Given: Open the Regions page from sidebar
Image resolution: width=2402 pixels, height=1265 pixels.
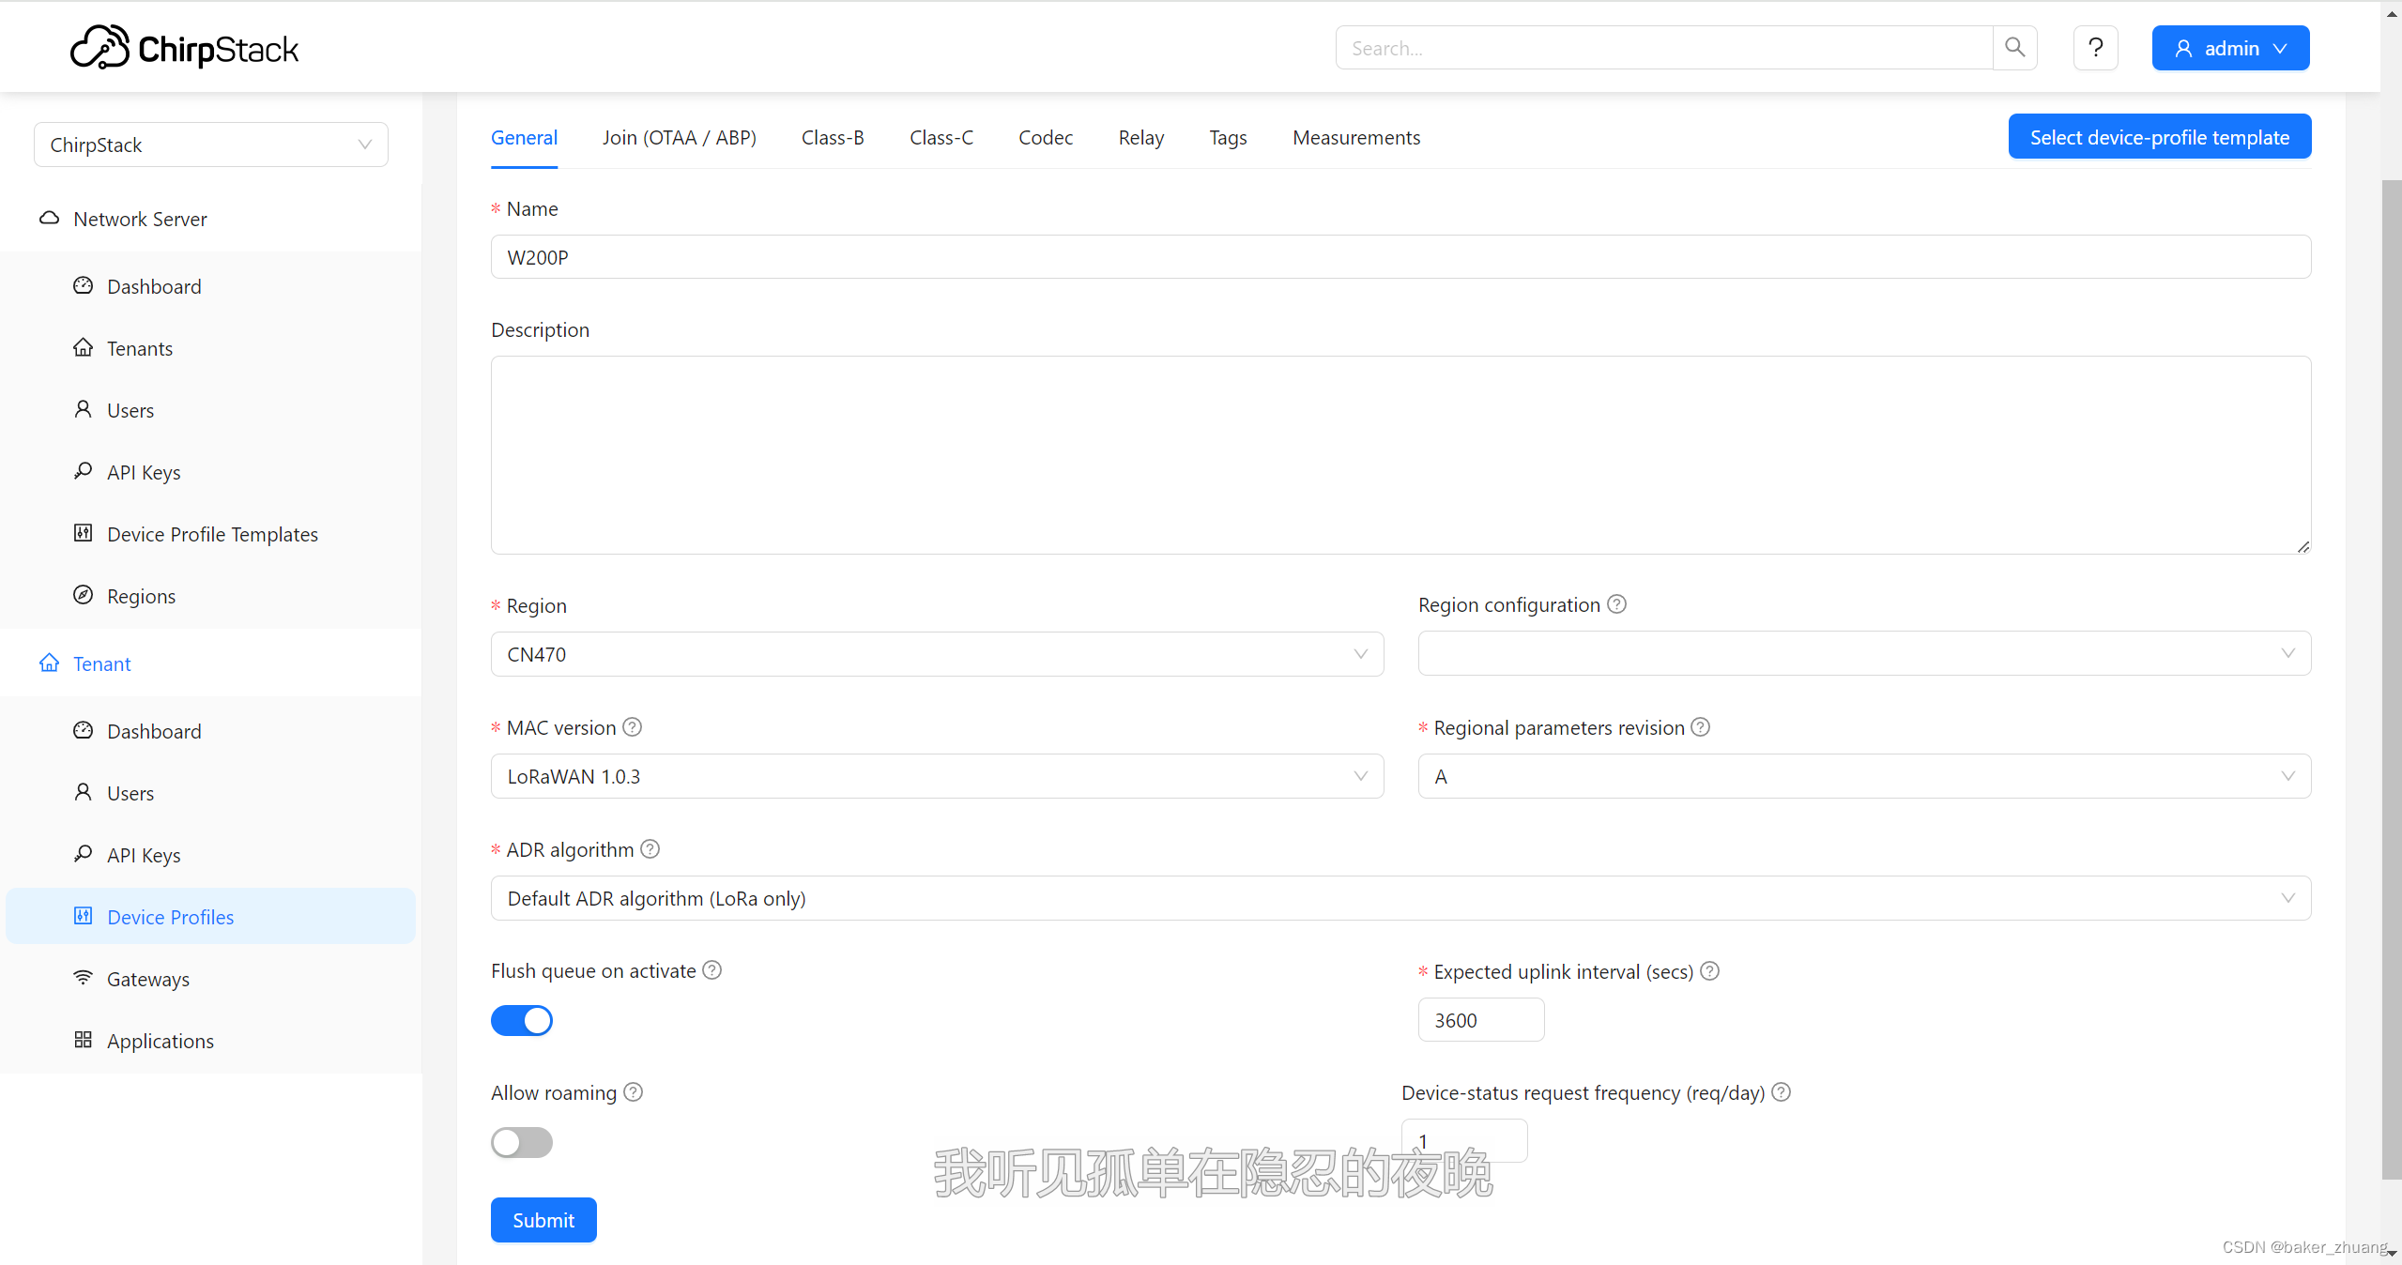Looking at the screenshot, I should 141,595.
